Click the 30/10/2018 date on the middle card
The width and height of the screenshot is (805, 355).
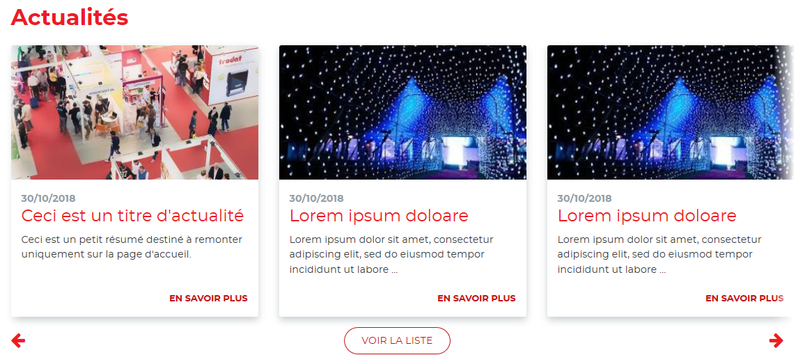(317, 198)
